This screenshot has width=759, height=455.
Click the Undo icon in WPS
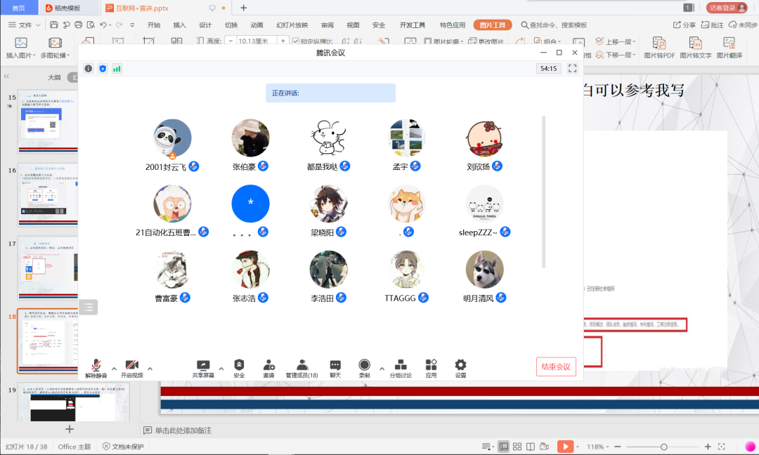click(103, 25)
